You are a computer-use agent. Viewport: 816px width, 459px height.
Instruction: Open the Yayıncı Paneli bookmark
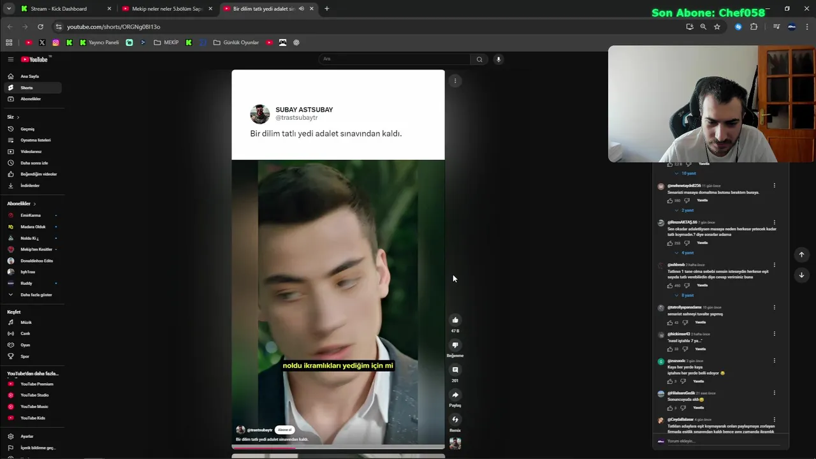[99, 43]
